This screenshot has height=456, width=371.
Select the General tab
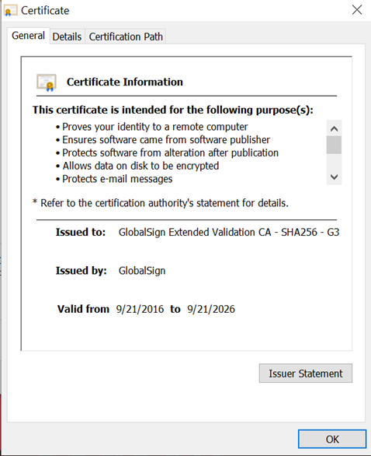pos(28,36)
